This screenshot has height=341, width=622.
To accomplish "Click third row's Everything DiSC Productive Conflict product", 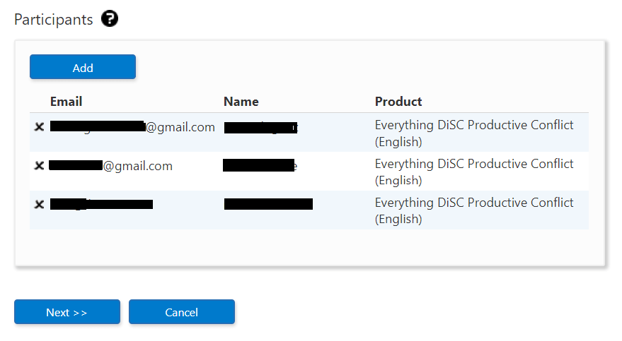I will pos(474,210).
